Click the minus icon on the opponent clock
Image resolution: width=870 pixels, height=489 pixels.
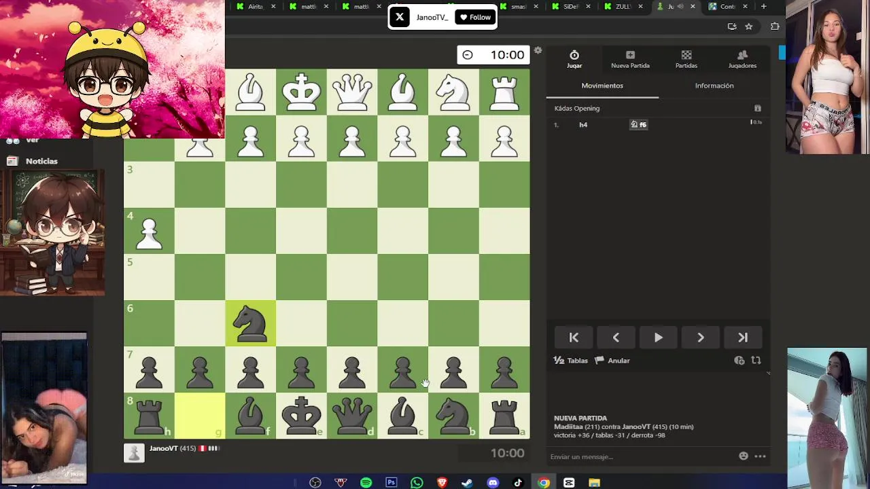468,55
